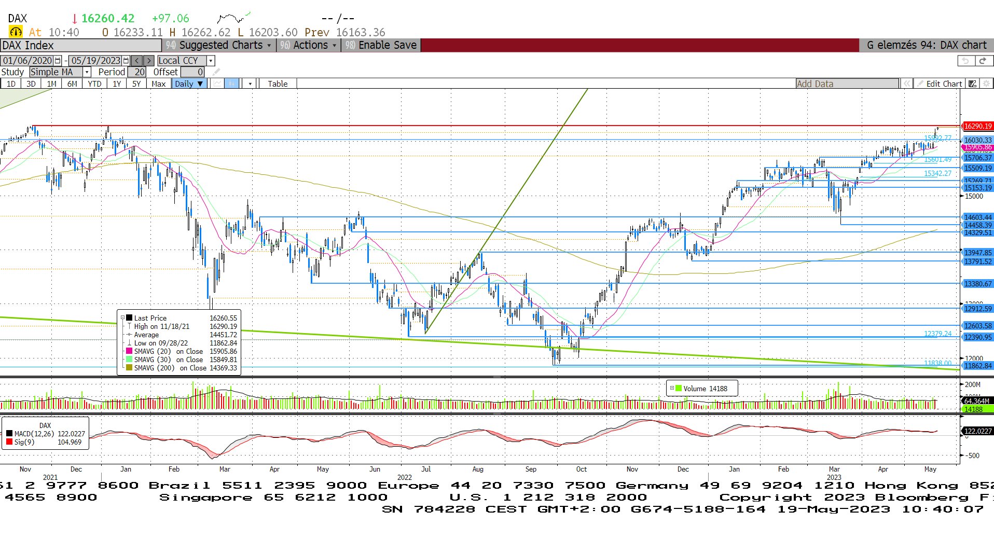Click the pencil edit study icon
994x538 pixels.
coord(216,72)
